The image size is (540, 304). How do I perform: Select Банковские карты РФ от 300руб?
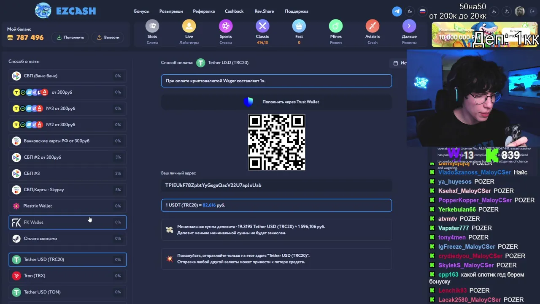(x=67, y=141)
